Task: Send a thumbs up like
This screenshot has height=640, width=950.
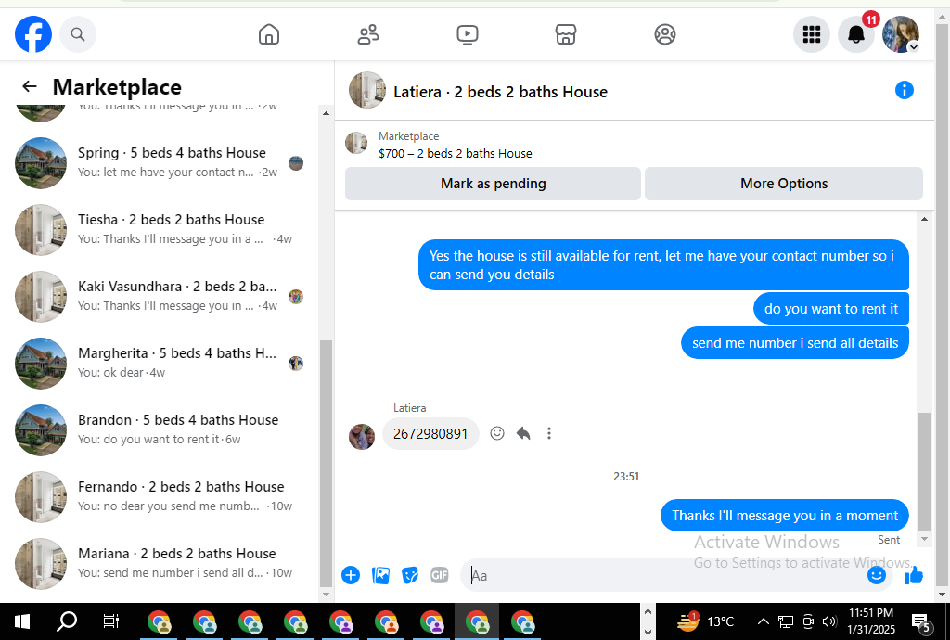Action: tap(913, 574)
